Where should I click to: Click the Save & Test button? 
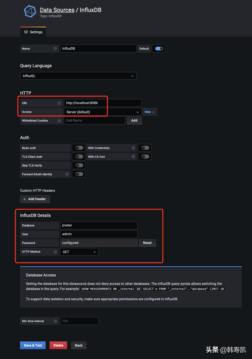tap(32, 345)
